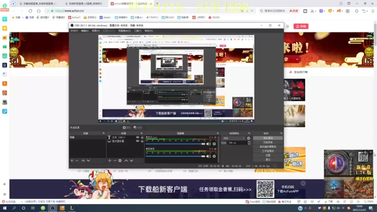
Task: Open the OBS Edit menu
Action: [x=85, y=31]
